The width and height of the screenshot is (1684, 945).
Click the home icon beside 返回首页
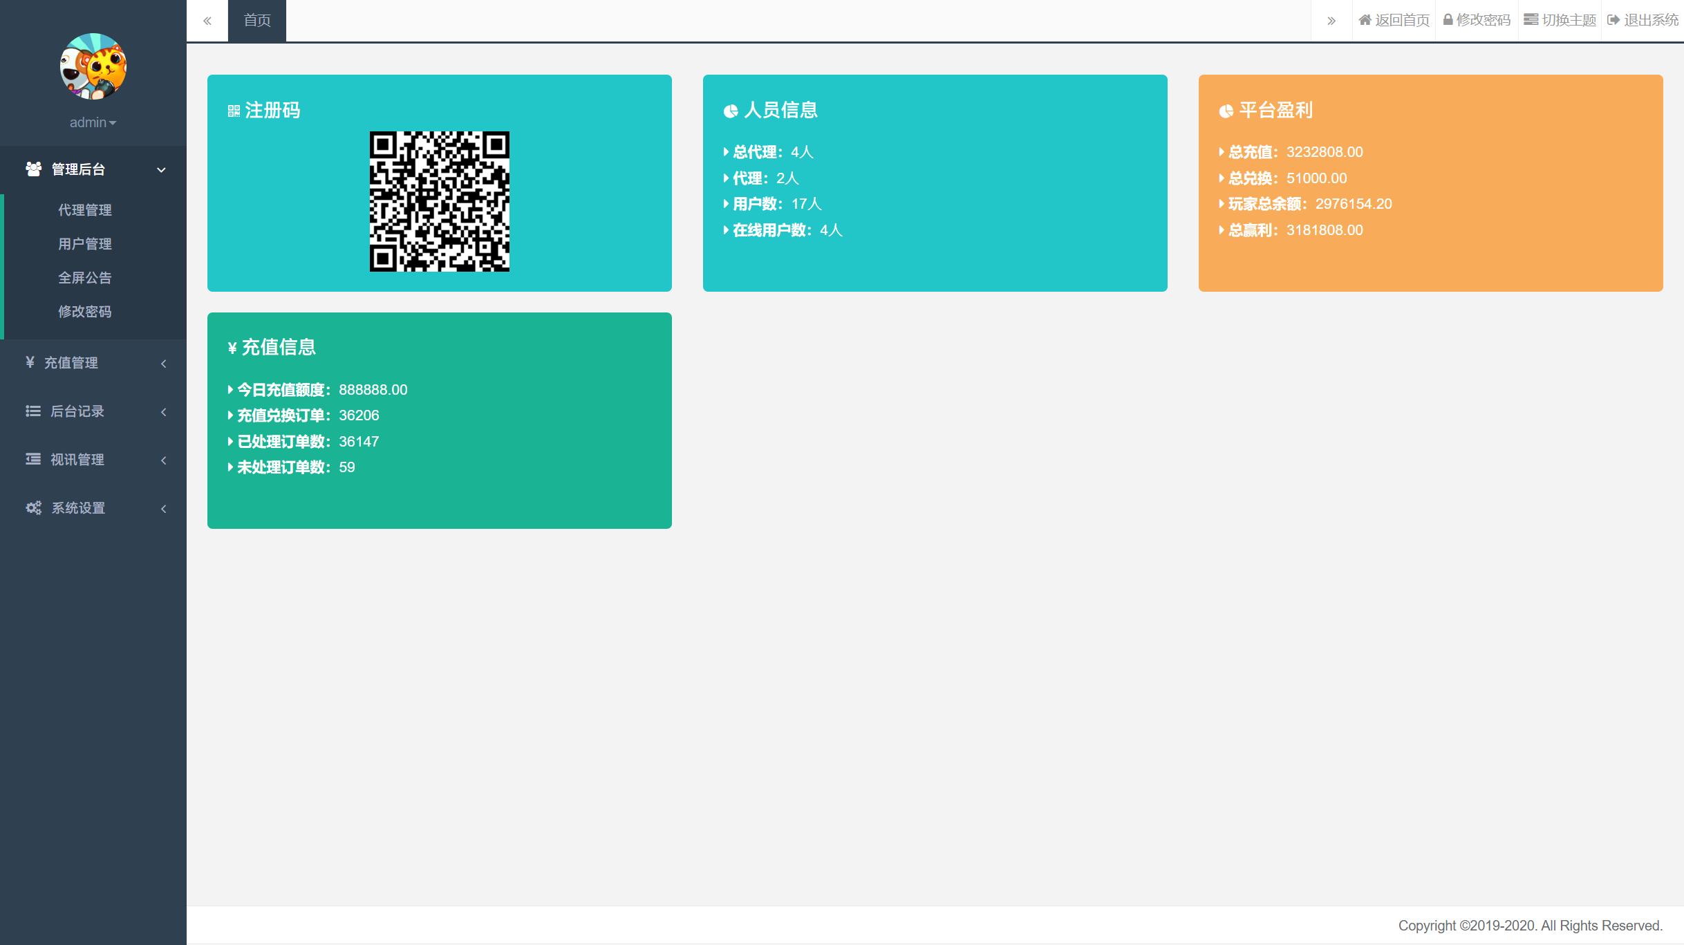[1365, 20]
